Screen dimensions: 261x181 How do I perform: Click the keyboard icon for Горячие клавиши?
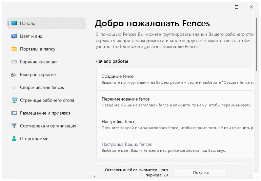[14, 62]
